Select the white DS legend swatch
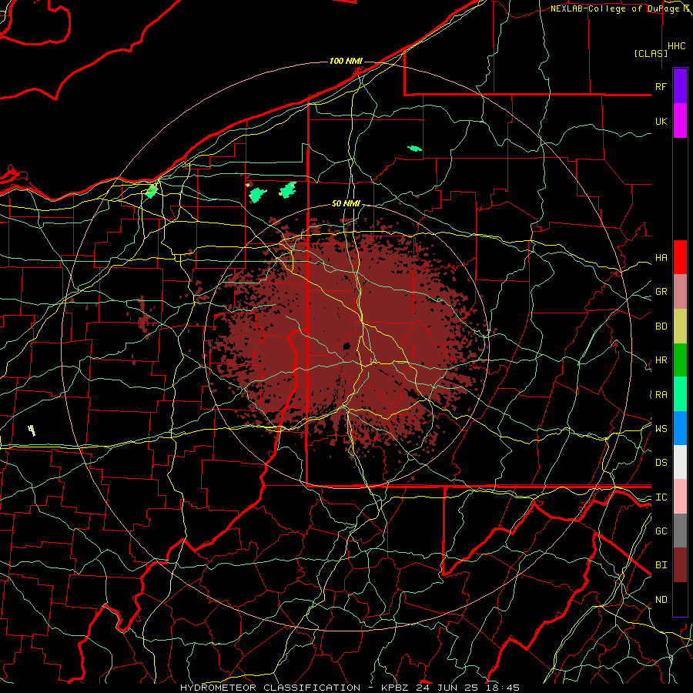693x693 pixels. pos(680,462)
